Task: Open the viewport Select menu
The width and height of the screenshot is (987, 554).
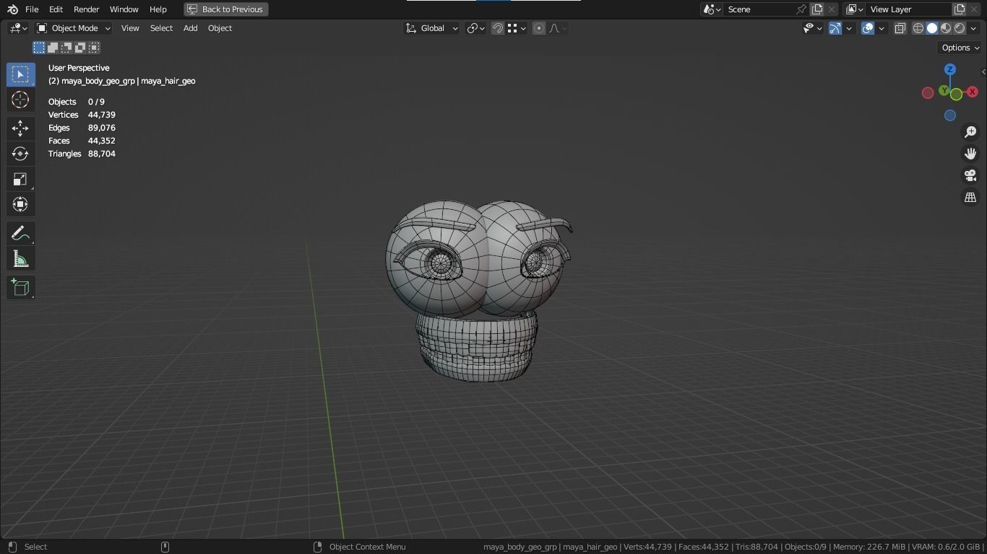Action: point(161,28)
